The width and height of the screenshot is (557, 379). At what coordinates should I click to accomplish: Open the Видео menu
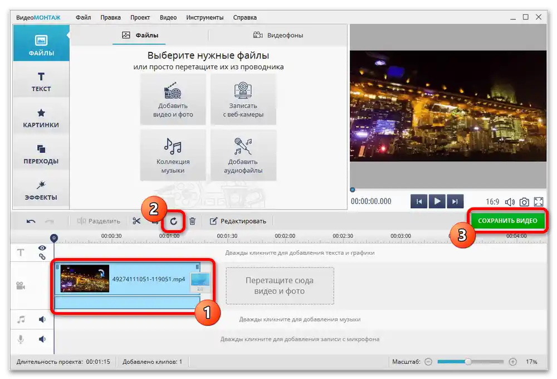168,17
